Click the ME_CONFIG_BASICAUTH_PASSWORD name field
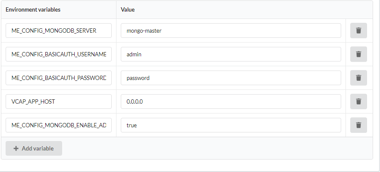Screen dimensions: 380x172 click(59, 78)
